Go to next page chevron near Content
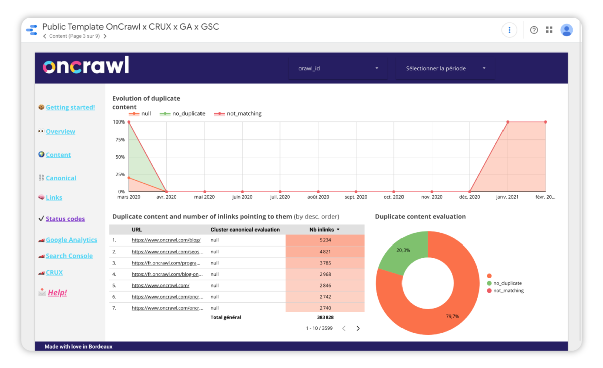603x368 pixels. [105, 36]
